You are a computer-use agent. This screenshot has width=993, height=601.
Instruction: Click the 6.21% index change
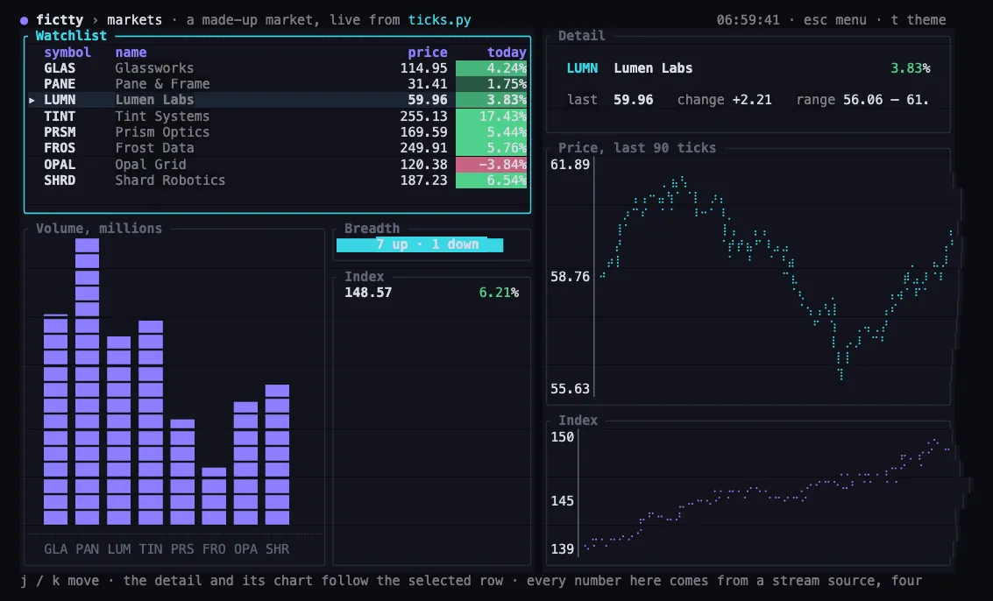click(499, 292)
